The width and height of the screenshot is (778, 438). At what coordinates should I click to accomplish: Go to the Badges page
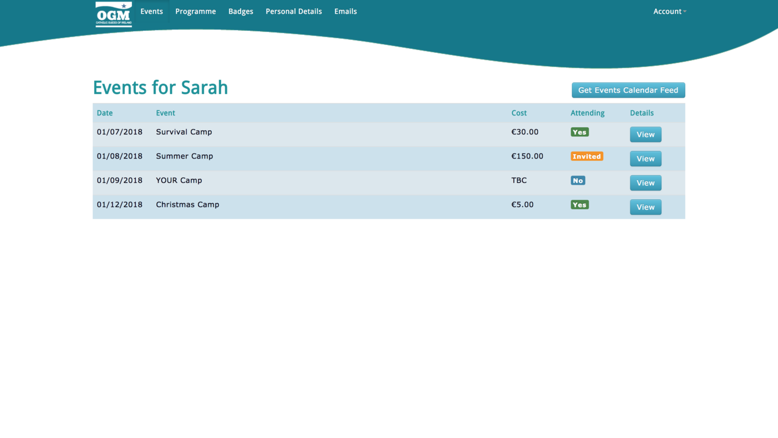pyautogui.click(x=240, y=11)
